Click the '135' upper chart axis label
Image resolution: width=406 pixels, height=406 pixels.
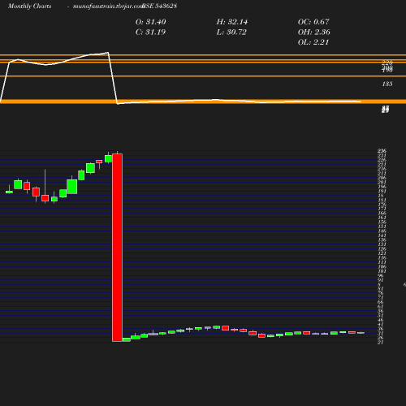(387, 84)
